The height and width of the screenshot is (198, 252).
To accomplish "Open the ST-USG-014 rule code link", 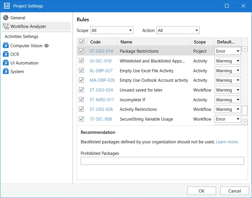I will pos(101,51).
